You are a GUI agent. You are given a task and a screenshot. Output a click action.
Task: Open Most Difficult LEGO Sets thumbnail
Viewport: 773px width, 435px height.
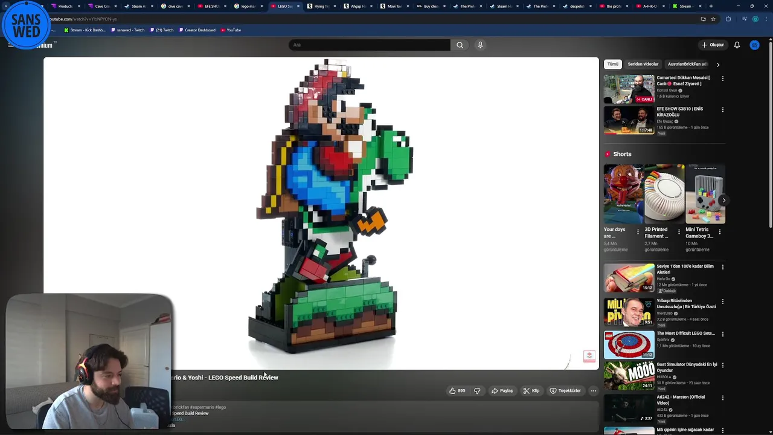[629, 344]
